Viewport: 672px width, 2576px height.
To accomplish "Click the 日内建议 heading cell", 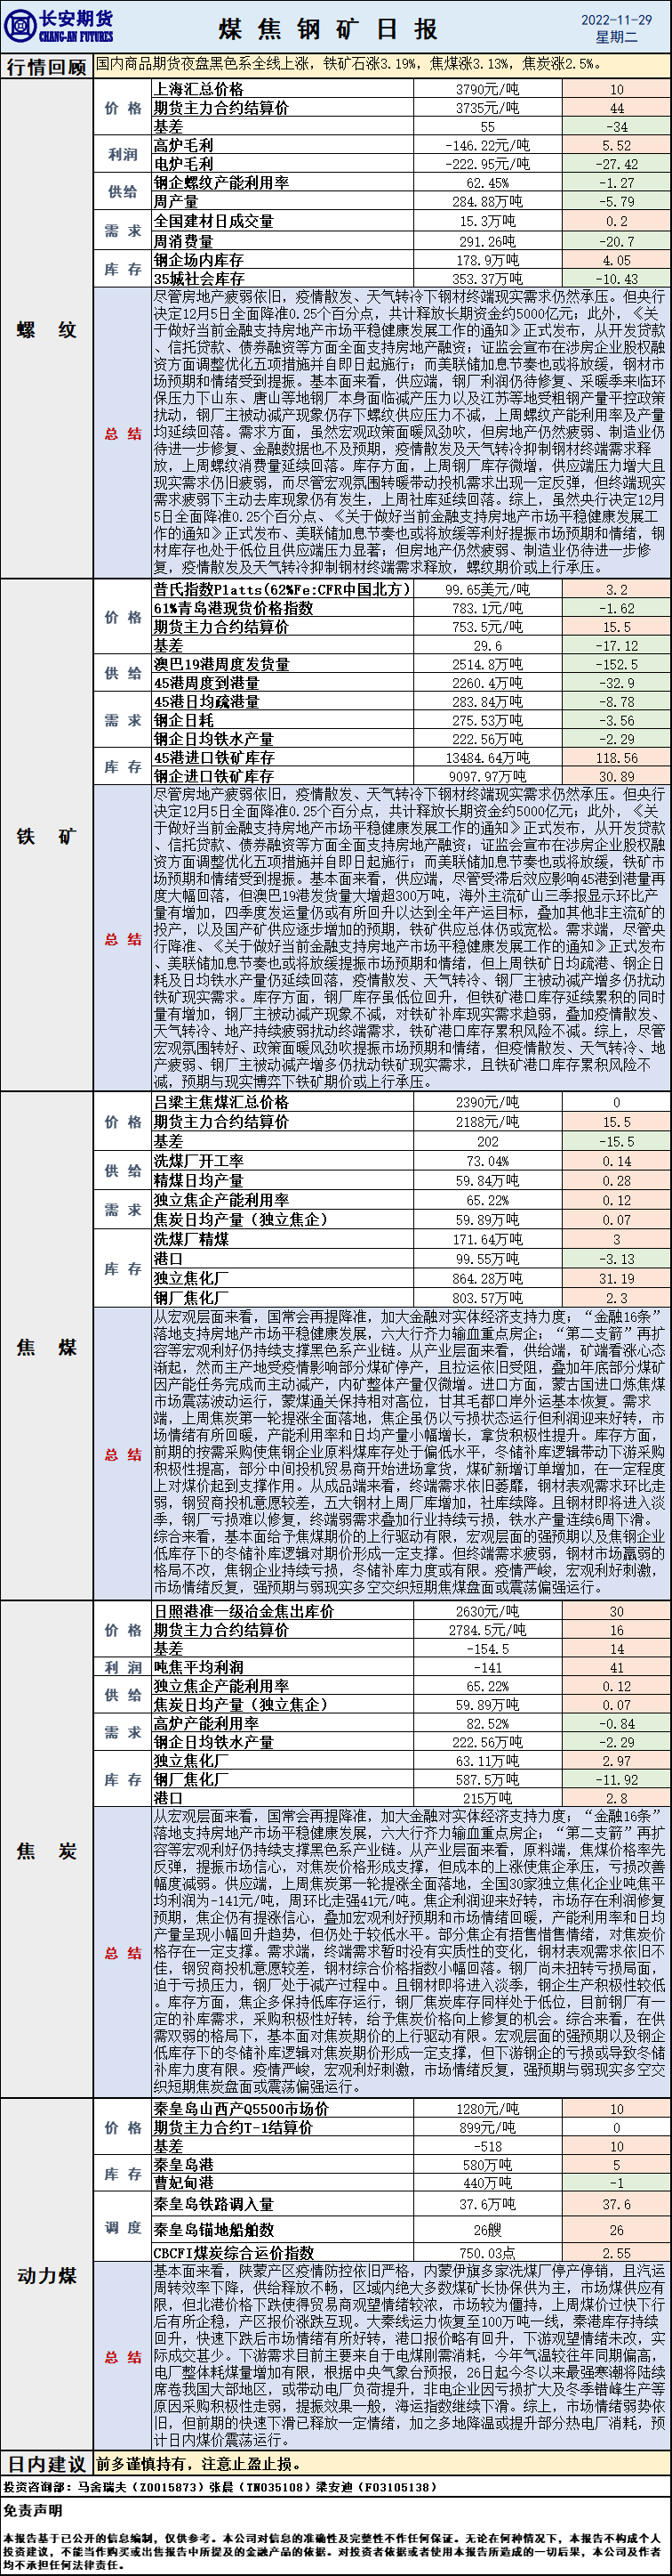I will pyautogui.click(x=46, y=2463).
